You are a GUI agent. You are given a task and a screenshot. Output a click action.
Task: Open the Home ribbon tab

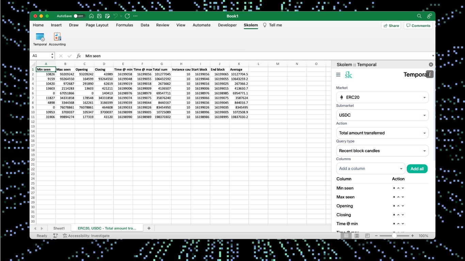pos(38,25)
